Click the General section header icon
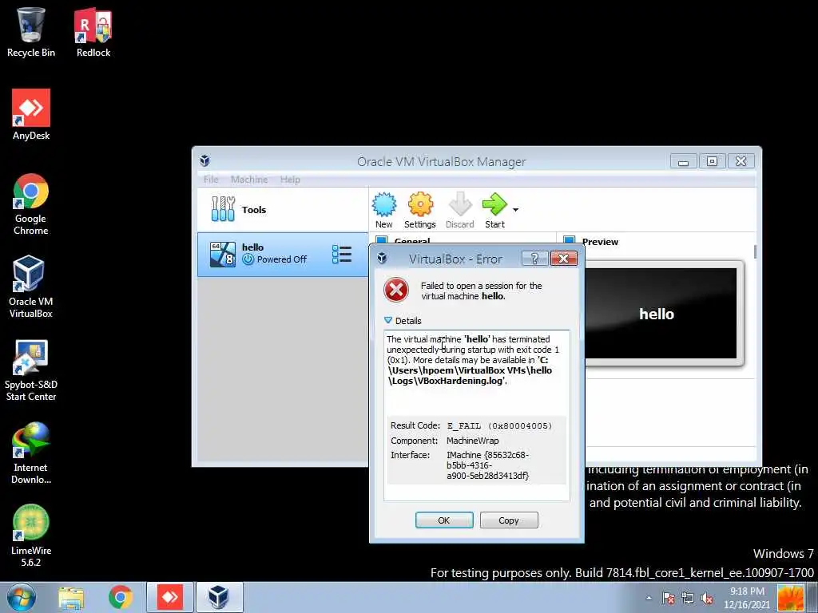Screen dimensions: 818x613 tap(381, 240)
